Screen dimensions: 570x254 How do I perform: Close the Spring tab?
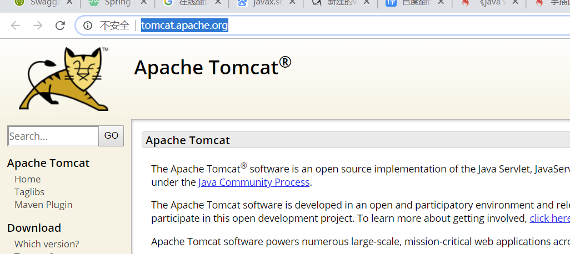tap(143, 2)
